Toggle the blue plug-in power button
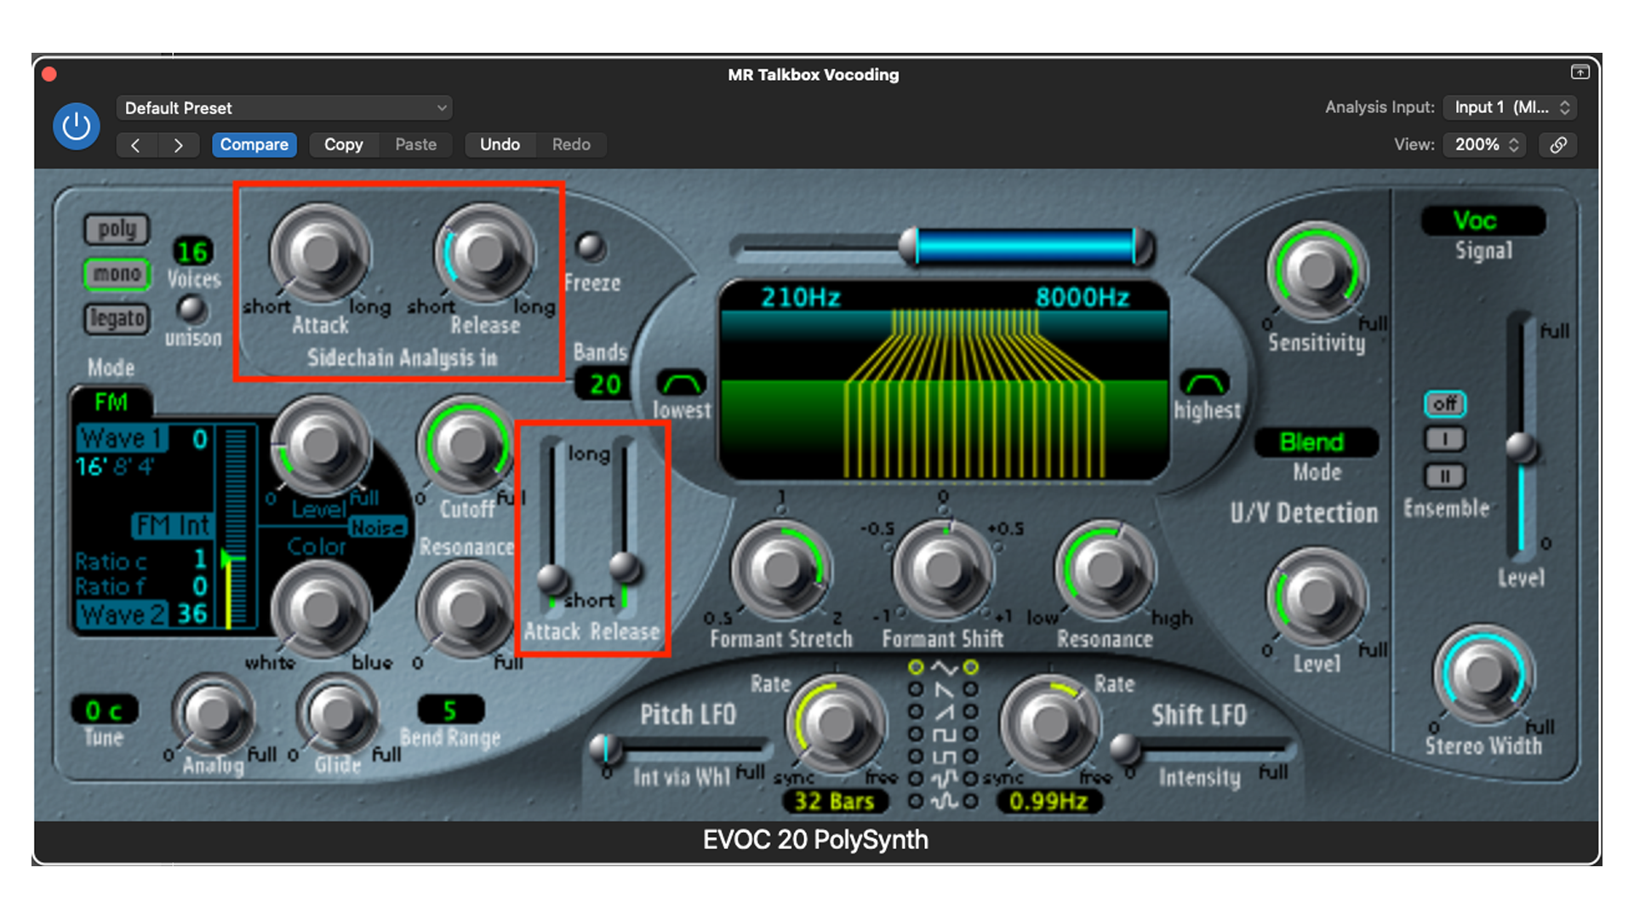This screenshot has width=1634, height=919. click(x=77, y=126)
